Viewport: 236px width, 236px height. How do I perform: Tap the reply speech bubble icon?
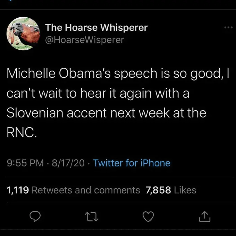(35, 217)
